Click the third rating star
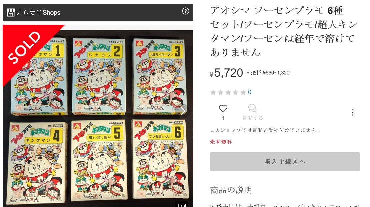Image resolution: width=370 pixels, height=207 pixels. point(228,92)
